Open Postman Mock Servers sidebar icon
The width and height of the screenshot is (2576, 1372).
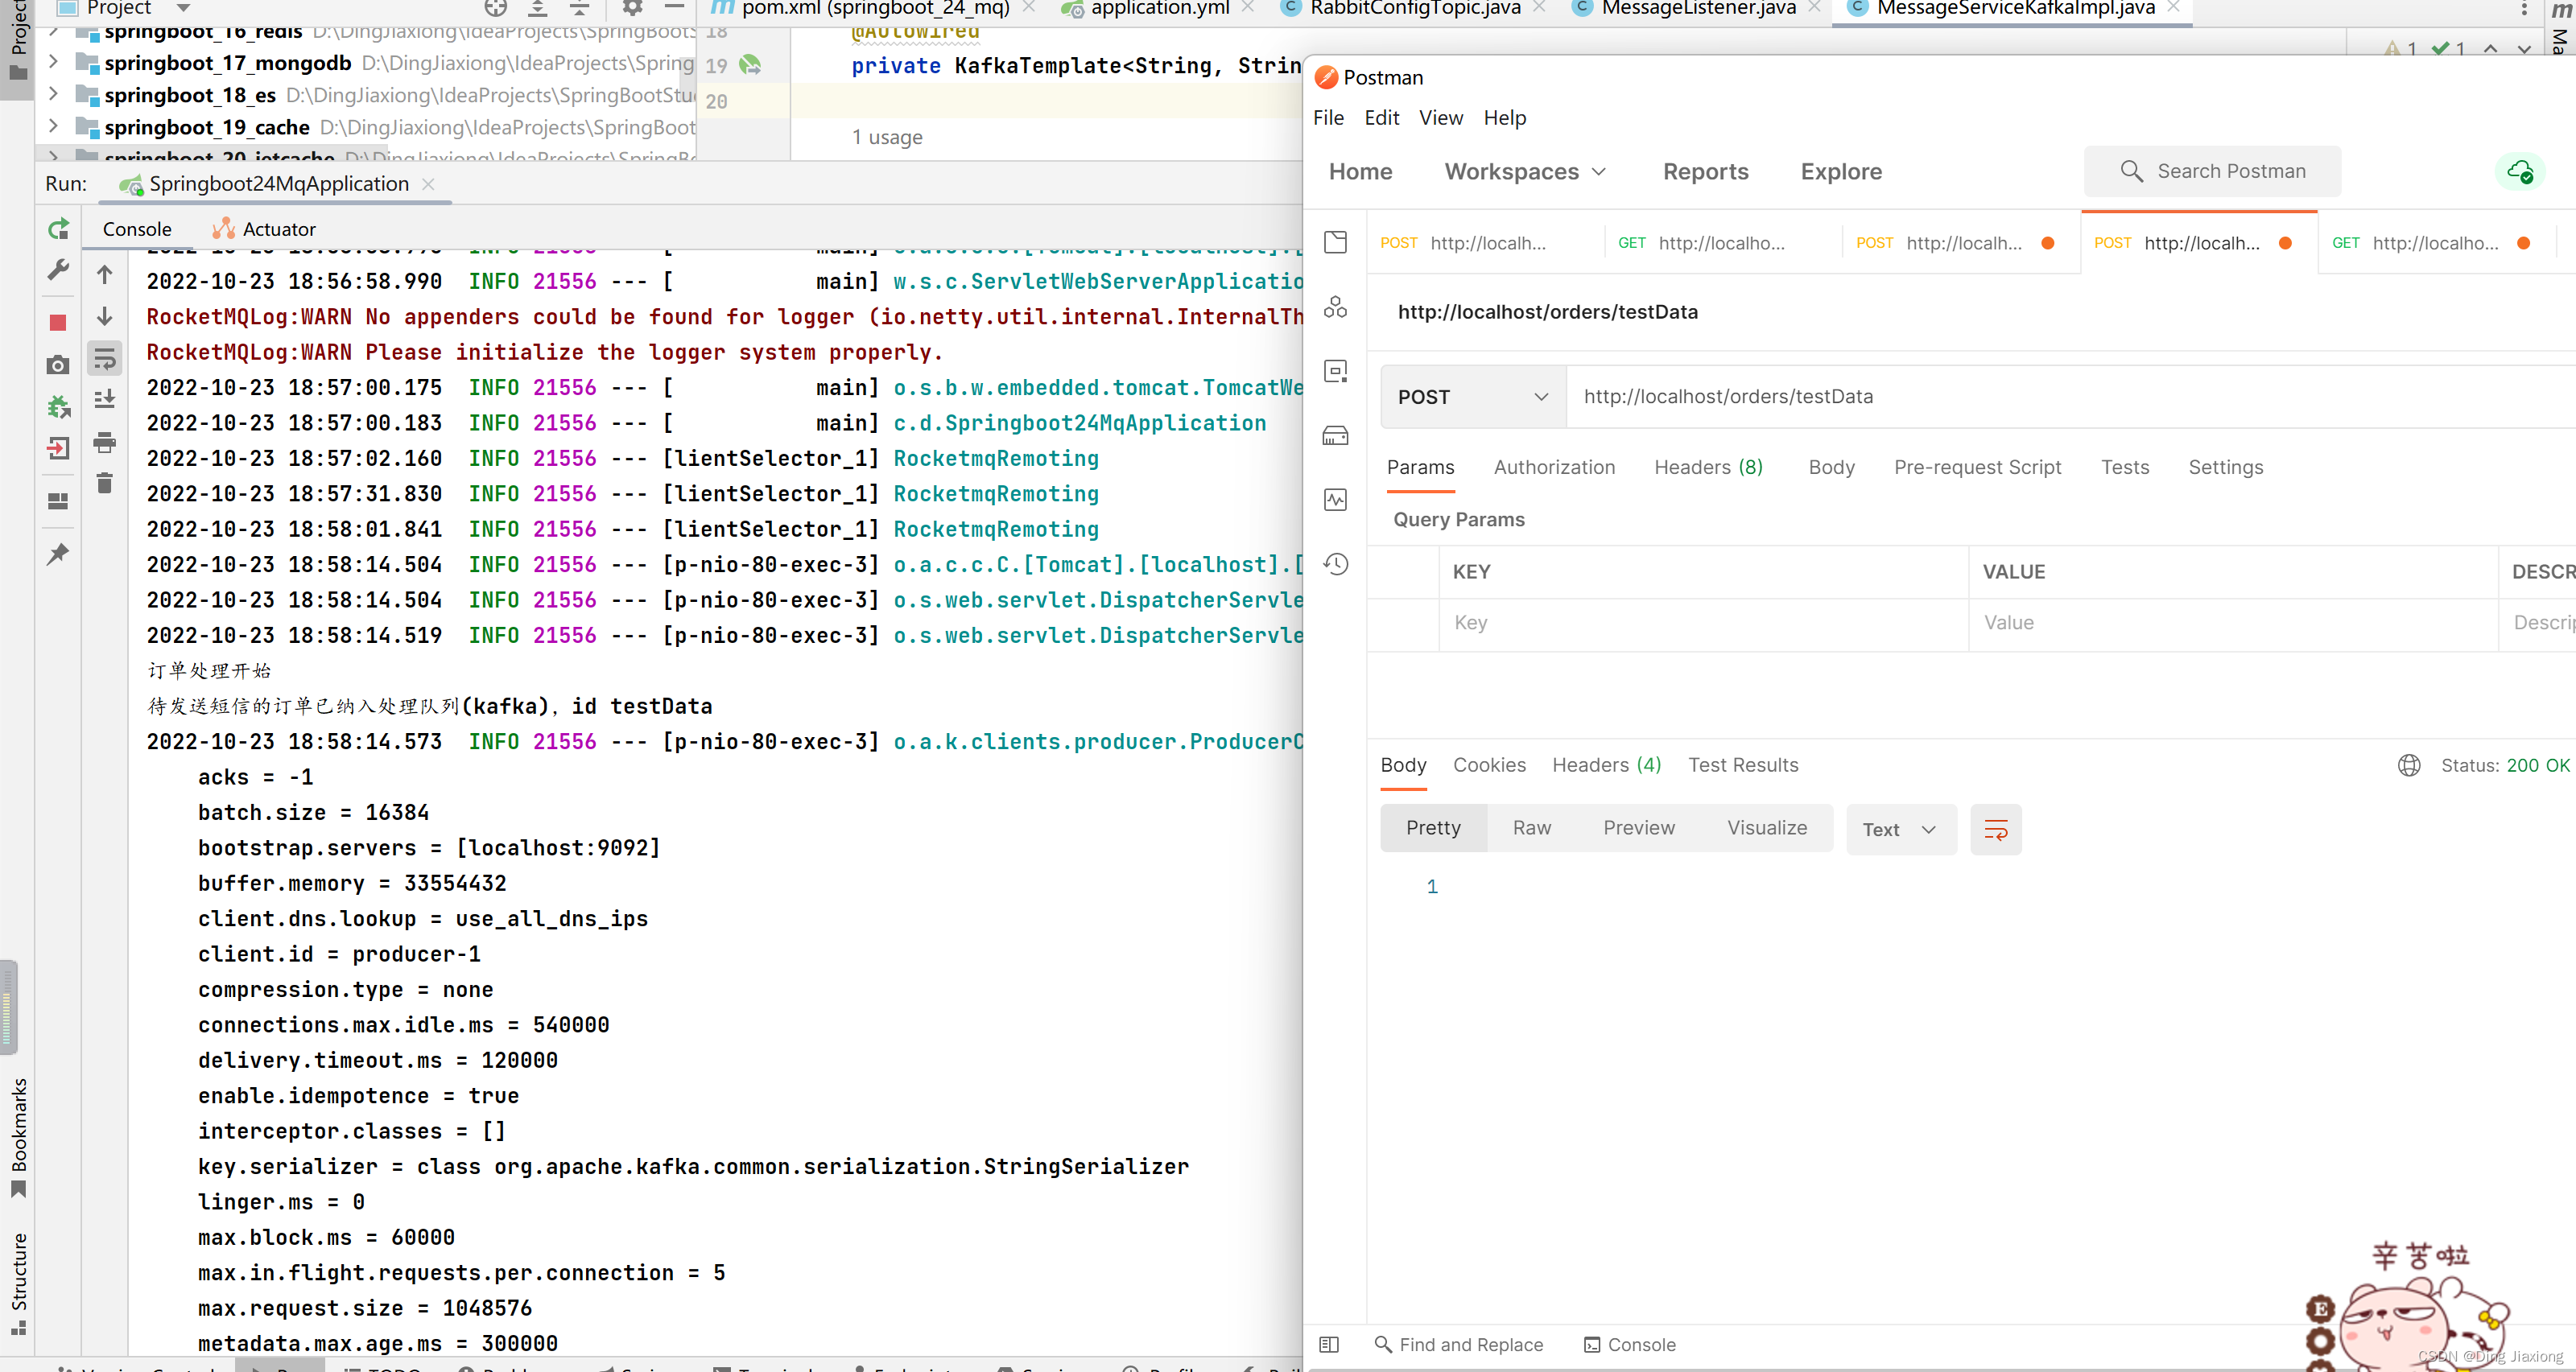1335,437
